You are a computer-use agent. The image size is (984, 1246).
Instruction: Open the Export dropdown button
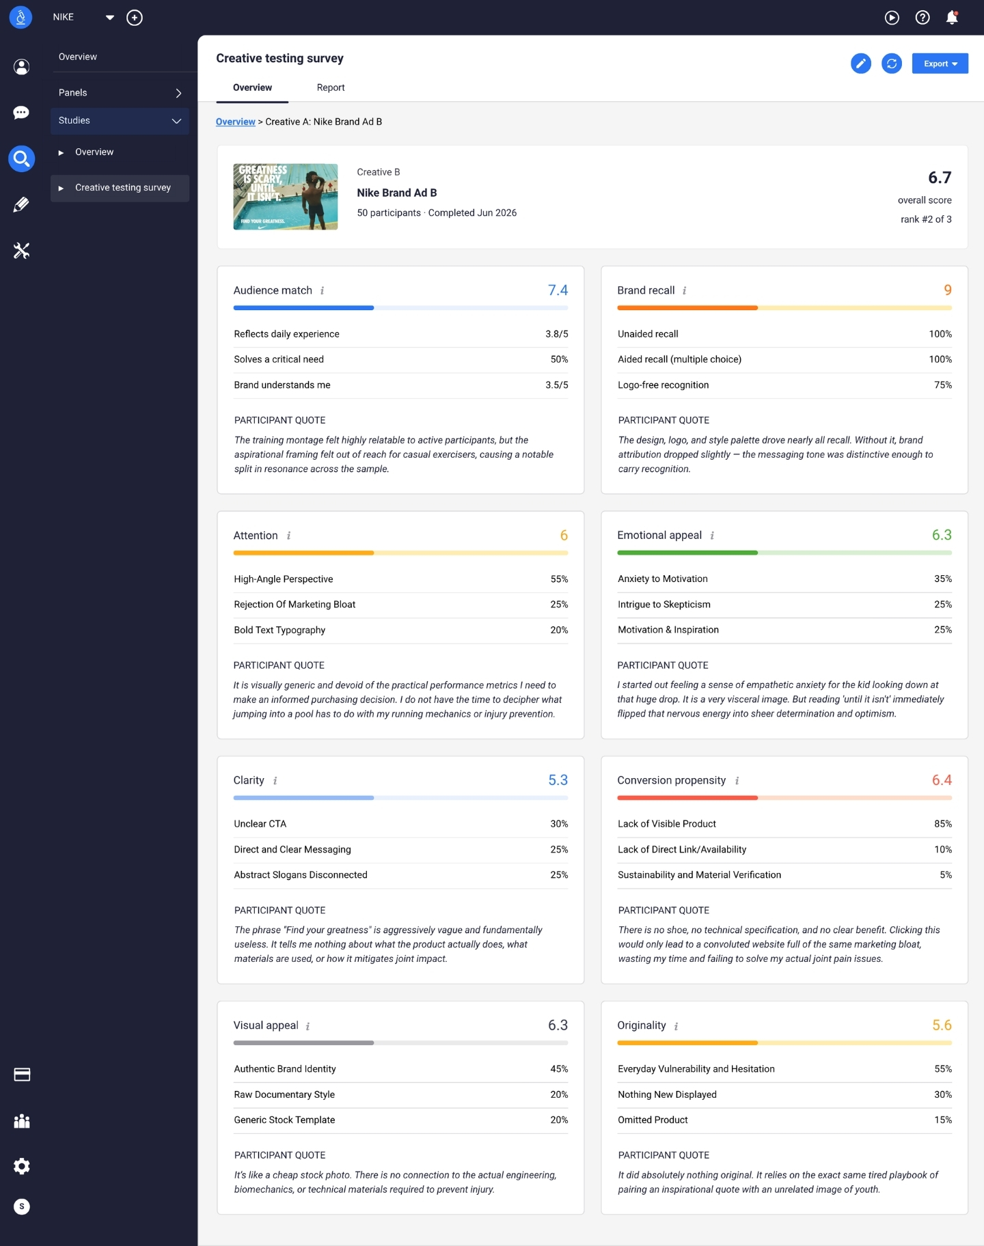tap(940, 64)
